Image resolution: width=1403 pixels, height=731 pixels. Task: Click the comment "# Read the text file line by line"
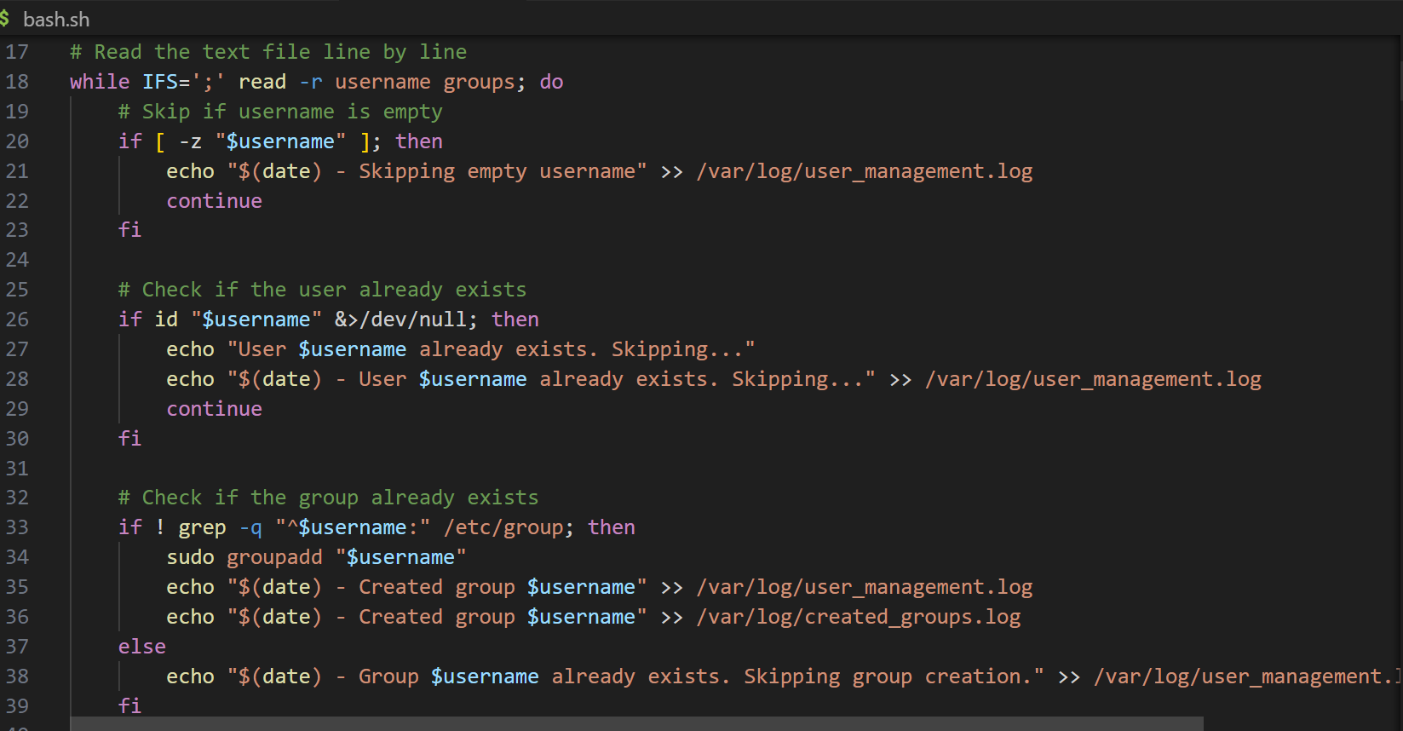point(268,52)
